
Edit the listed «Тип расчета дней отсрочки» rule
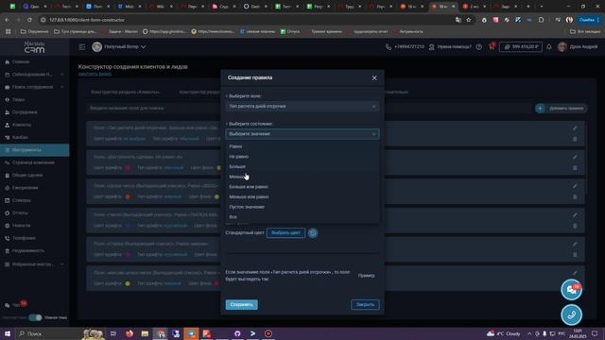(575, 128)
